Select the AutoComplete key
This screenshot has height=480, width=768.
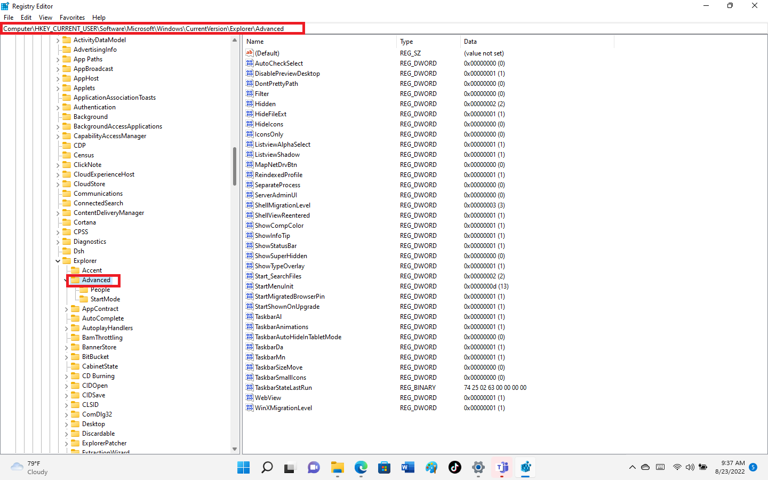[x=103, y=318]
